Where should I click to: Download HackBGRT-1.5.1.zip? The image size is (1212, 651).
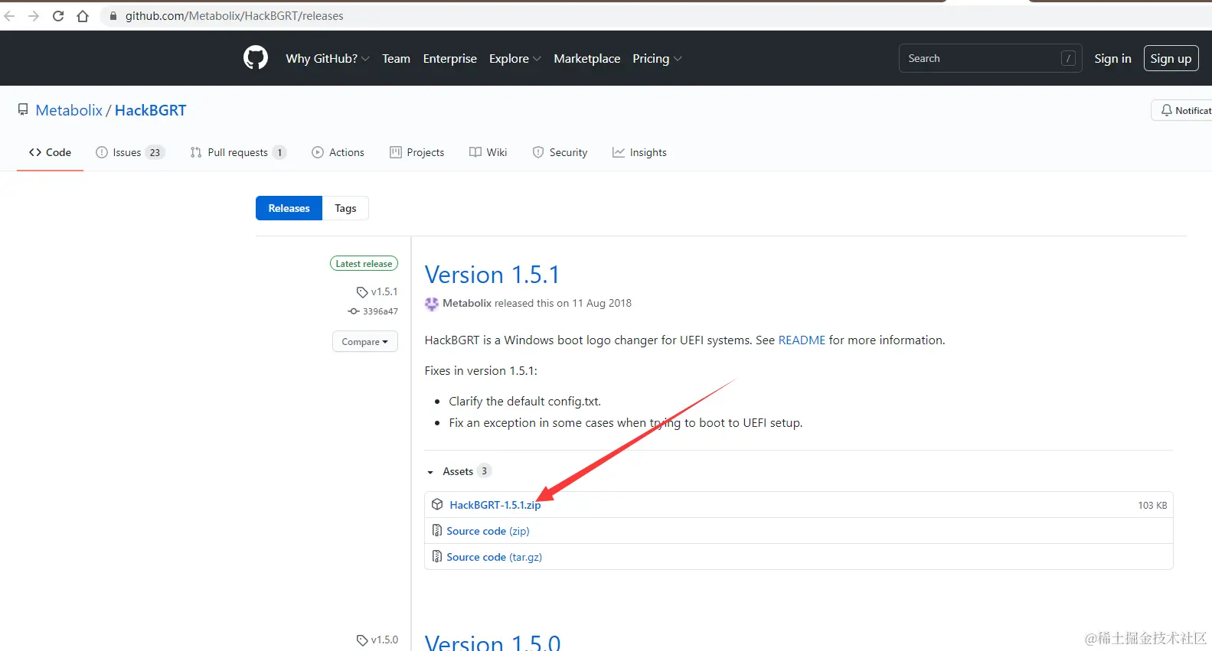[495, 505]
